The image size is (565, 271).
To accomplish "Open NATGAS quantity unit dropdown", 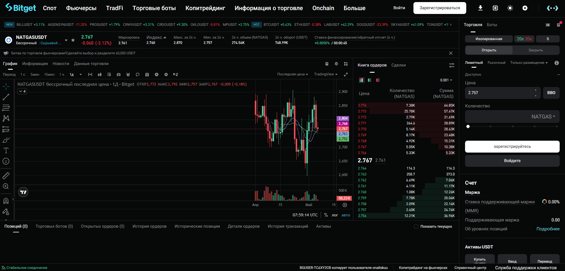I will (543, 117).
